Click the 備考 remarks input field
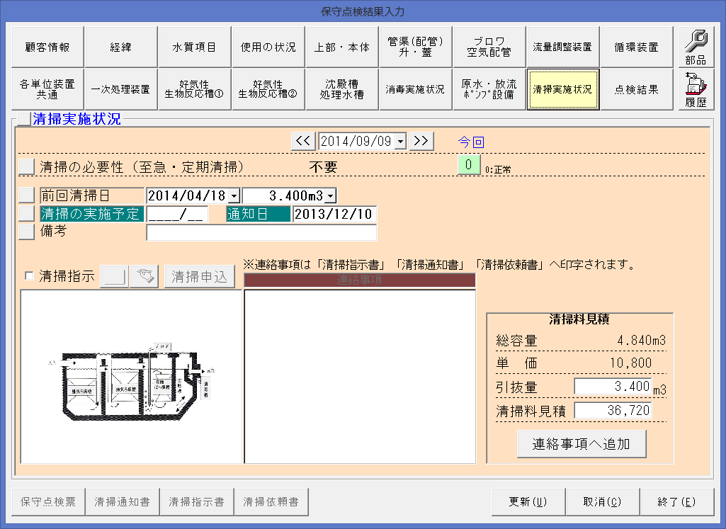The image size is (726, 529). click(x=261, y=233)
